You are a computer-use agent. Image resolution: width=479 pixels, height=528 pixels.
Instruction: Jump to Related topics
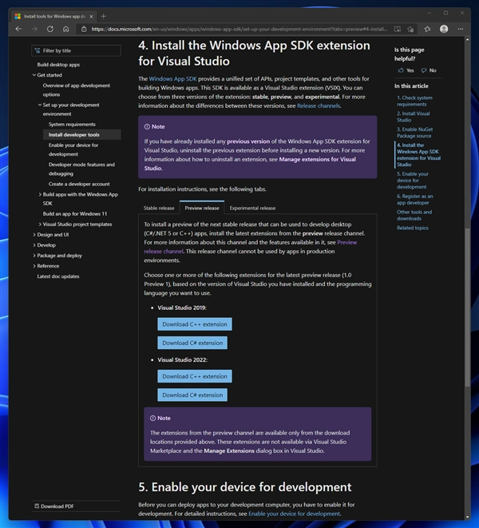(x=413, y=228)
